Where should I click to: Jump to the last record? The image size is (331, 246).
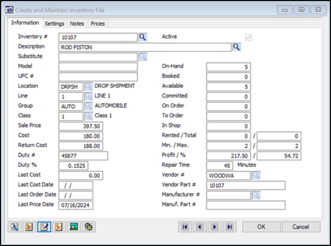coord(229,227)
